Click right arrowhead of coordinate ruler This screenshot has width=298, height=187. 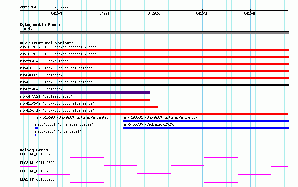287,10
